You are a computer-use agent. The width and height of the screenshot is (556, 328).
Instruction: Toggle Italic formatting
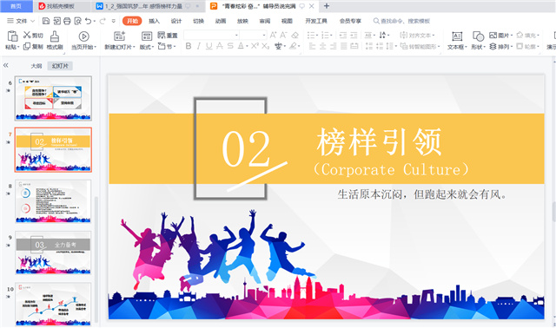(199, 46)
